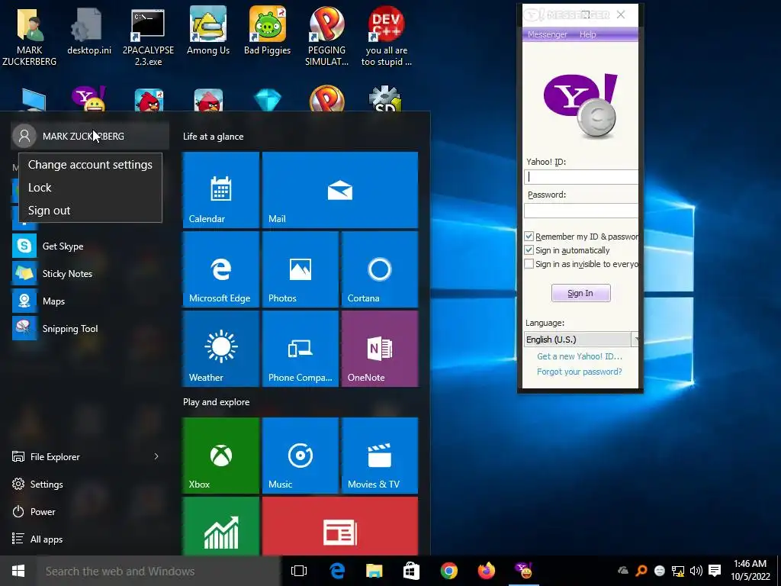Click Forgot your password? link

580,372
